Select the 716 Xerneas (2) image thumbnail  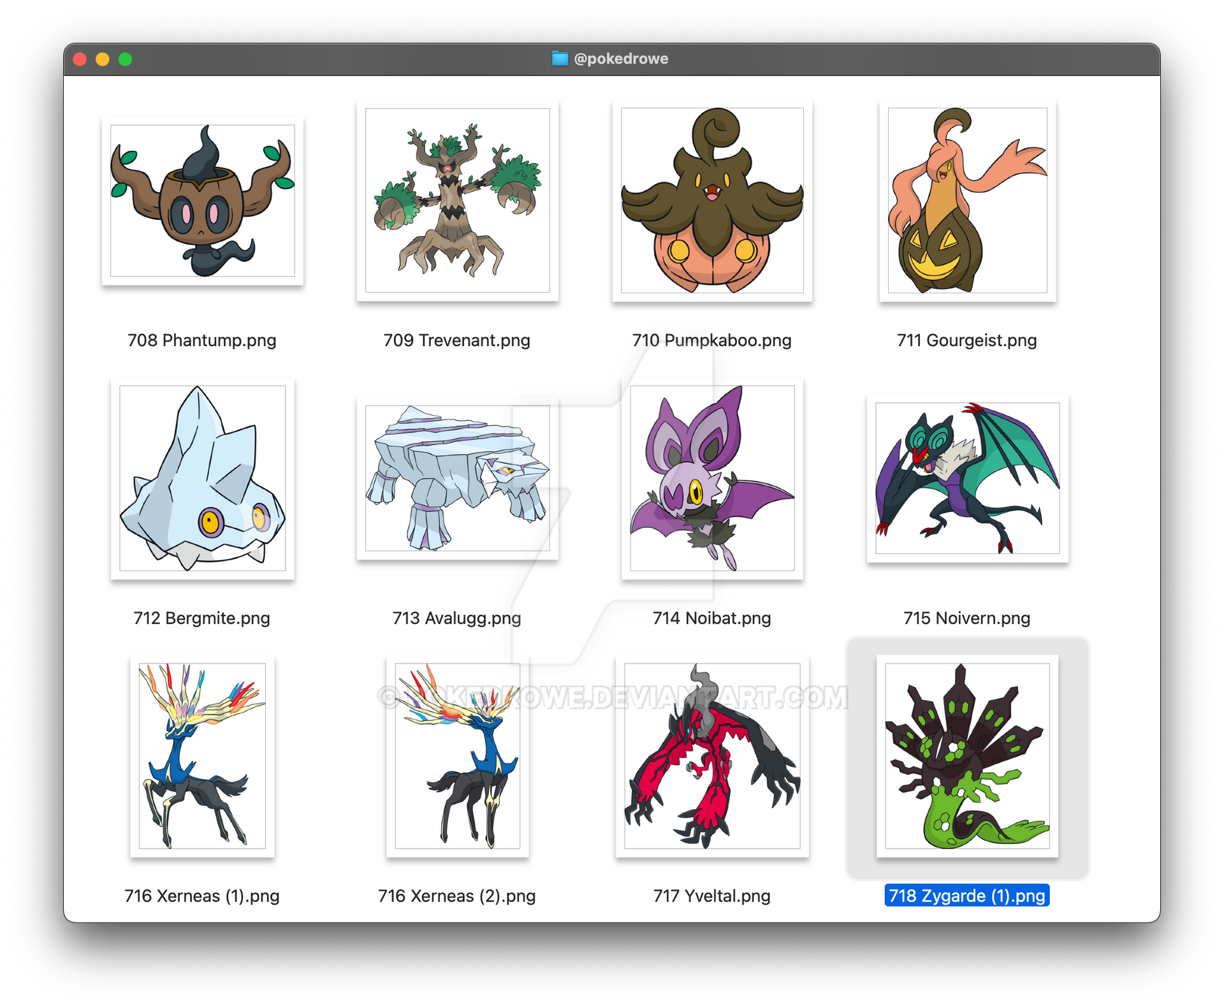coord(457,756)
